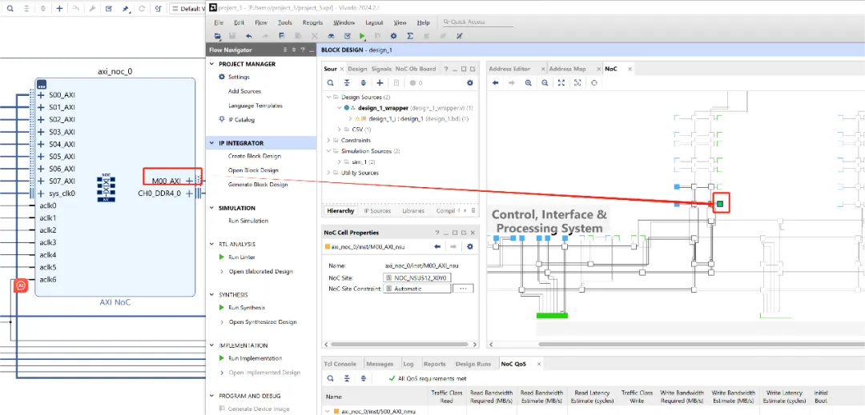Collapse the PROJECT MANAGER section
This screenshot has height=415, width=865.
click(211, 64)
